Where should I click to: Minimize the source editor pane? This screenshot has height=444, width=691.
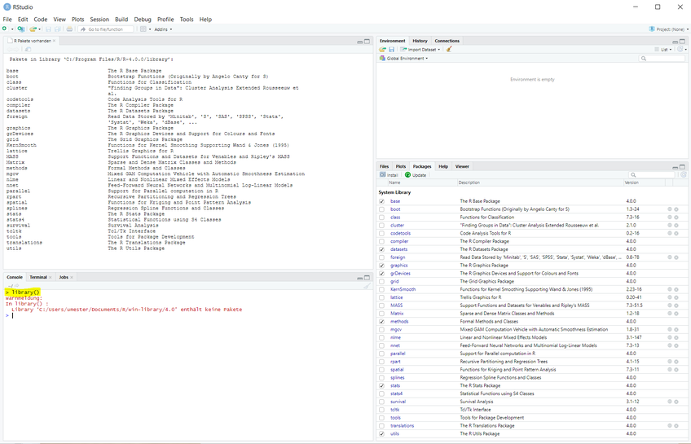[359, 42]
